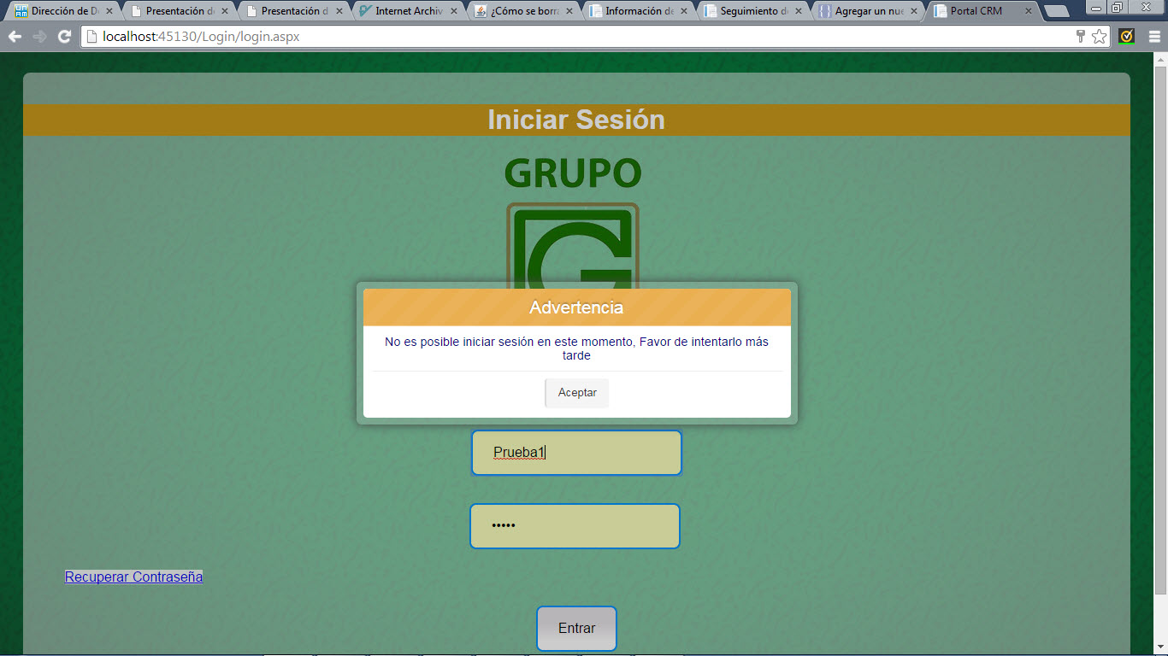The image size is (1168, 656).
Task: Bookmark this page with the star
Action: [1099, 37]
